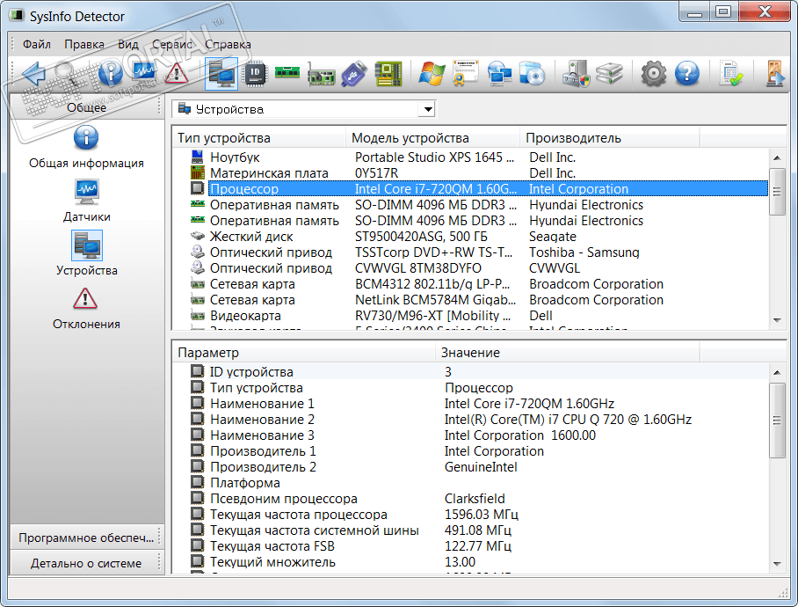Select the Видеокарта row
798x607 pixels.
(471, 315)
